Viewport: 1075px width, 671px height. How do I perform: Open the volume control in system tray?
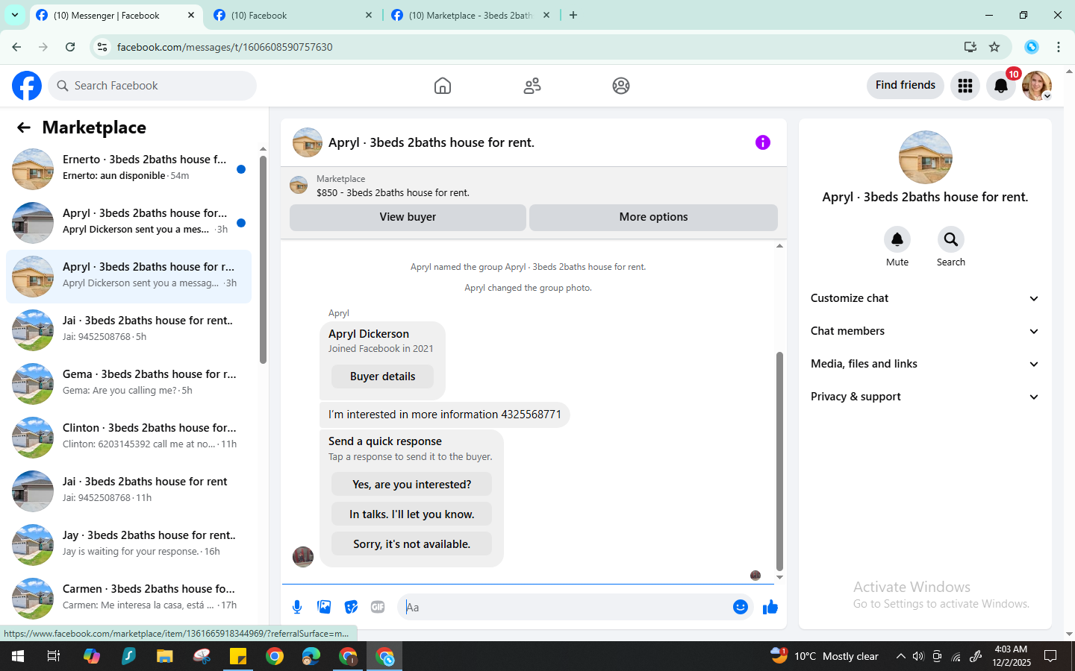click(x=918, y=656)
